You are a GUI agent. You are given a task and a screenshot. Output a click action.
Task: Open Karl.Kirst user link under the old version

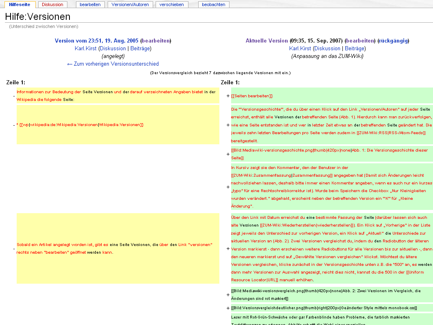tap(85, 49)
